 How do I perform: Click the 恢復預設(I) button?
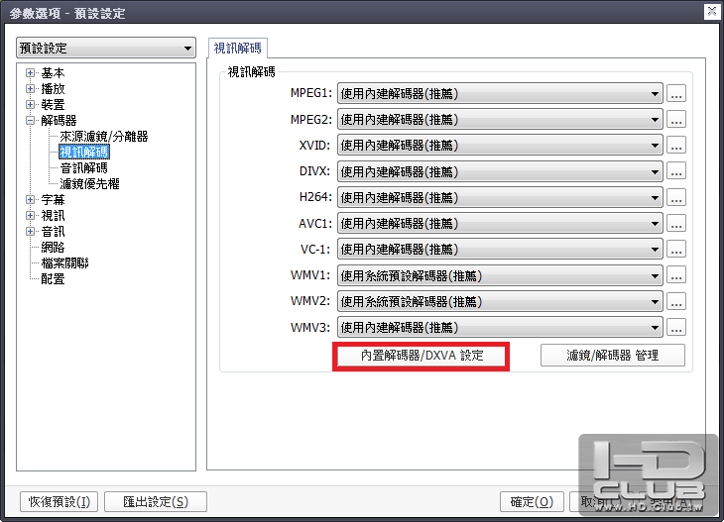click(60, 502)
